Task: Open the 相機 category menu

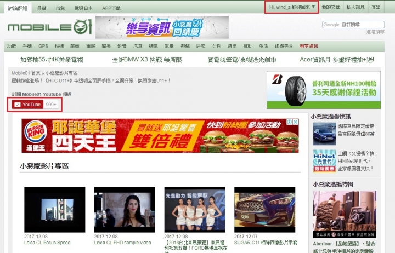Action: 59,46
